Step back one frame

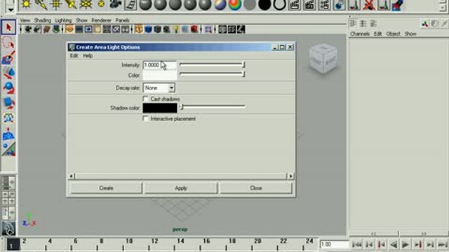(370, 244)
